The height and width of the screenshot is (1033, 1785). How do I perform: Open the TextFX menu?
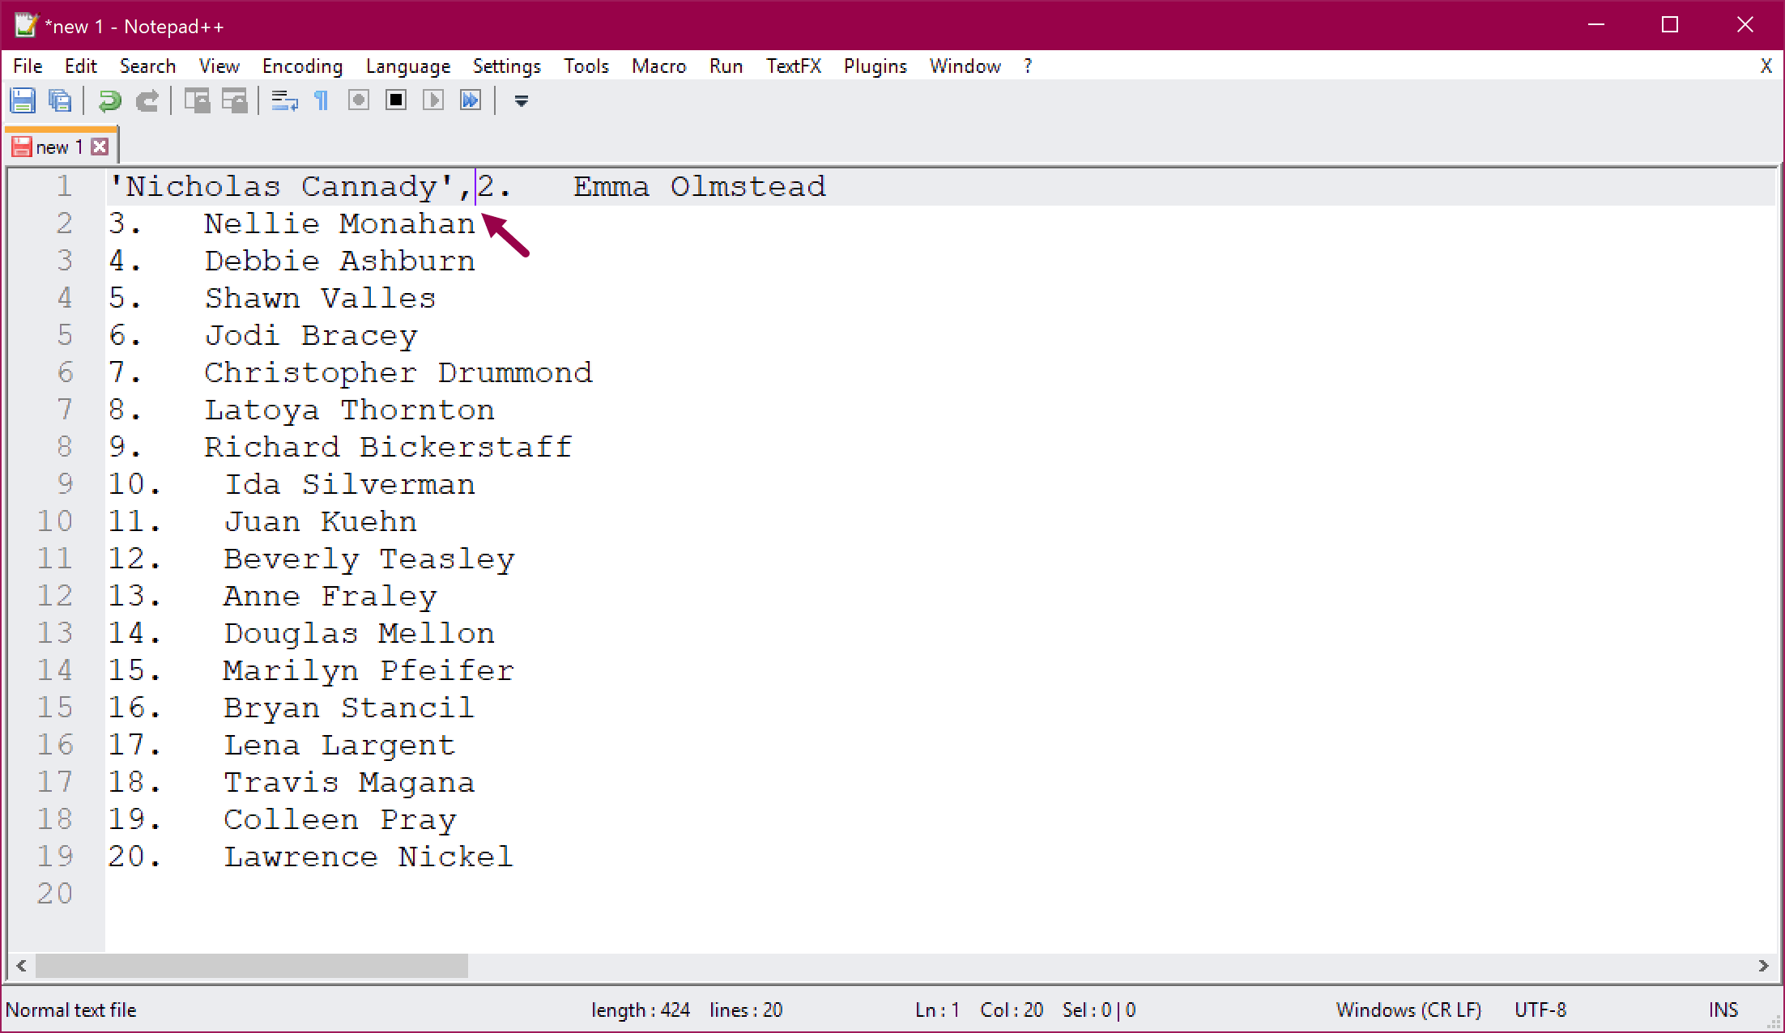coord(793,66)
